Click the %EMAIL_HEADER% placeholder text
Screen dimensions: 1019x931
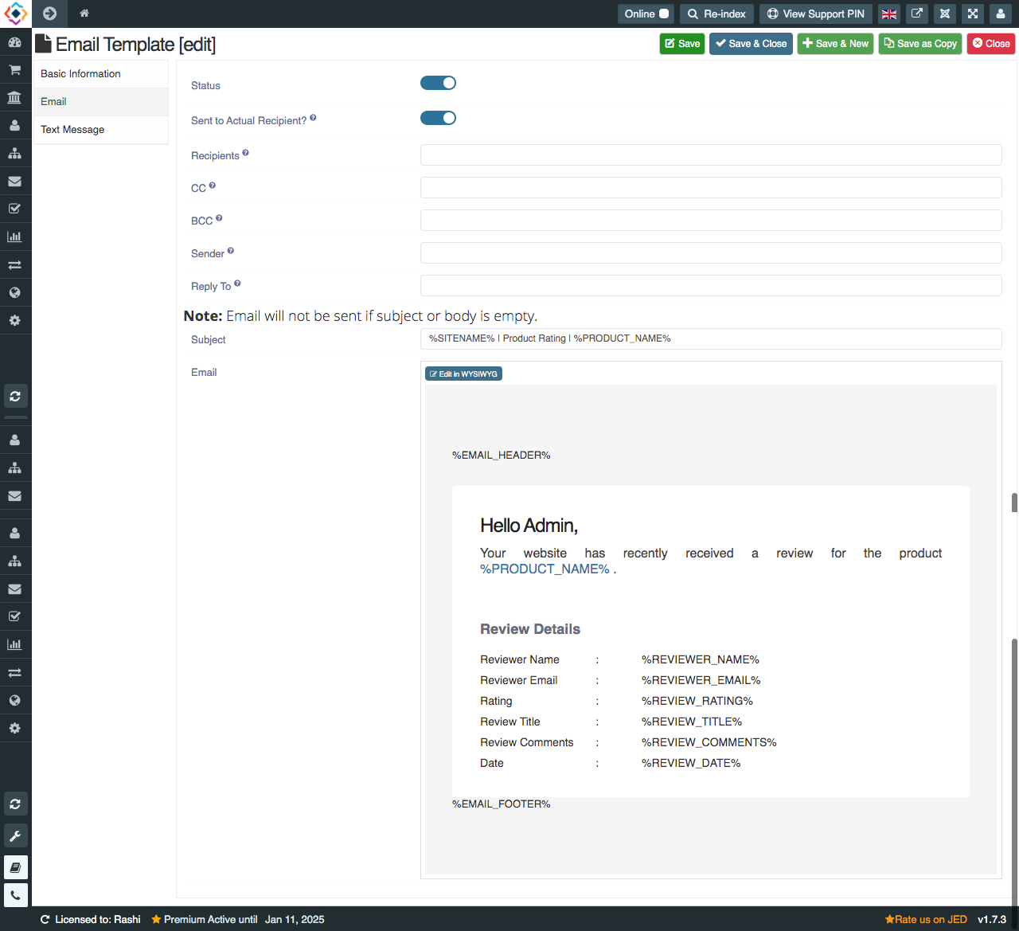click(x=502, y=456)
